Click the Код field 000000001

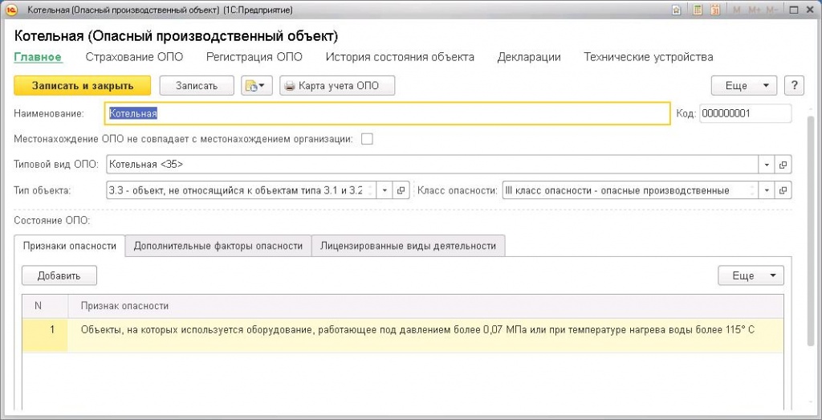tap(746, 113)
